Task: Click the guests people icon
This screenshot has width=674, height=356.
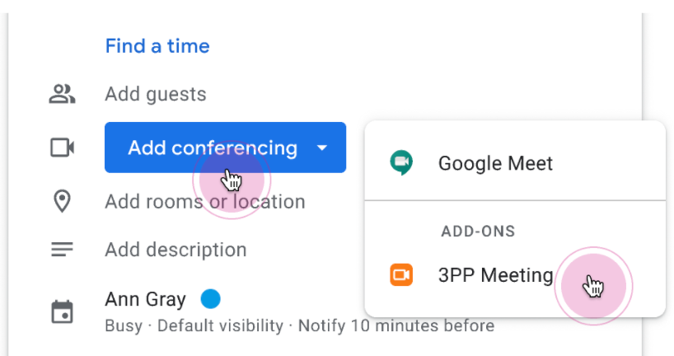Action: pos(62,94)
